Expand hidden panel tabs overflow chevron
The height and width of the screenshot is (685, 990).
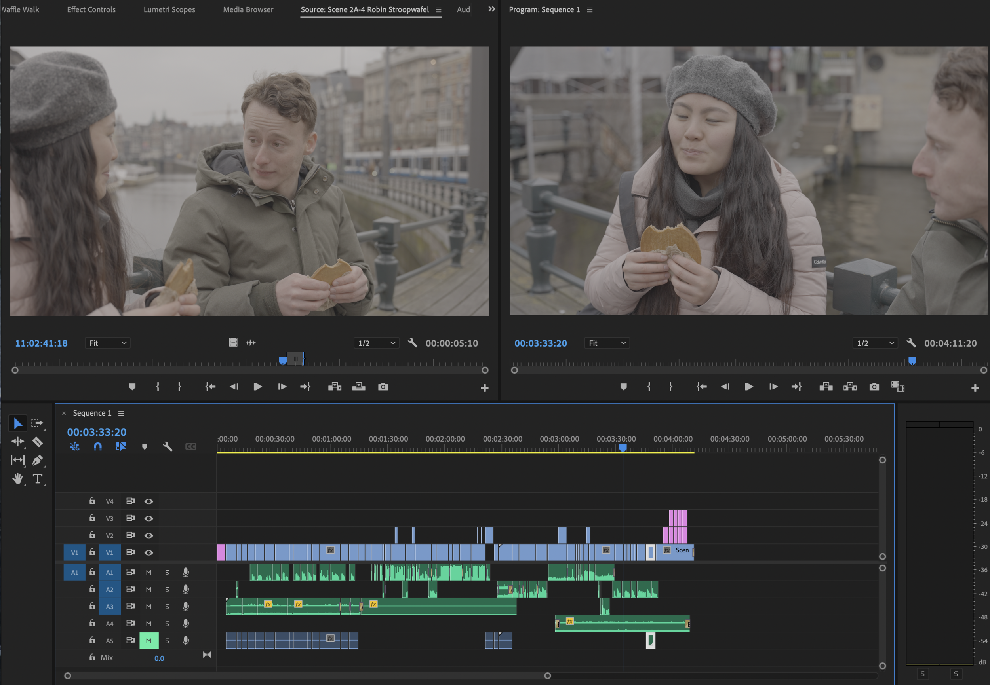pos(491,9)
